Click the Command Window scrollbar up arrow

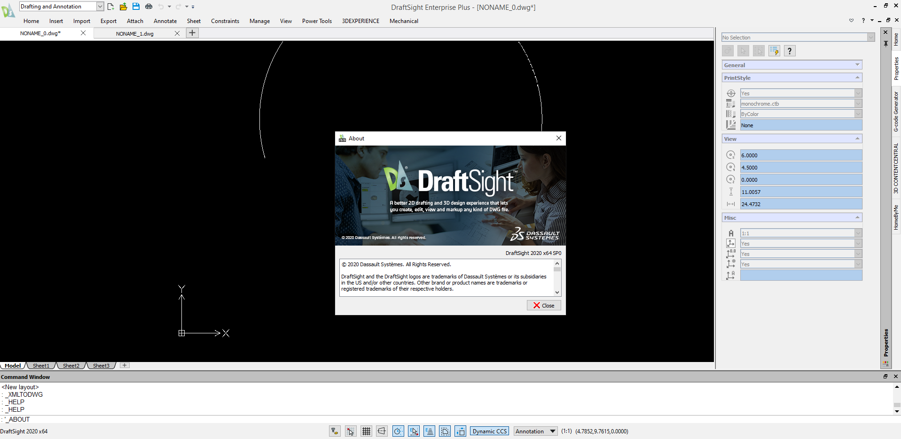coord(897,387)
